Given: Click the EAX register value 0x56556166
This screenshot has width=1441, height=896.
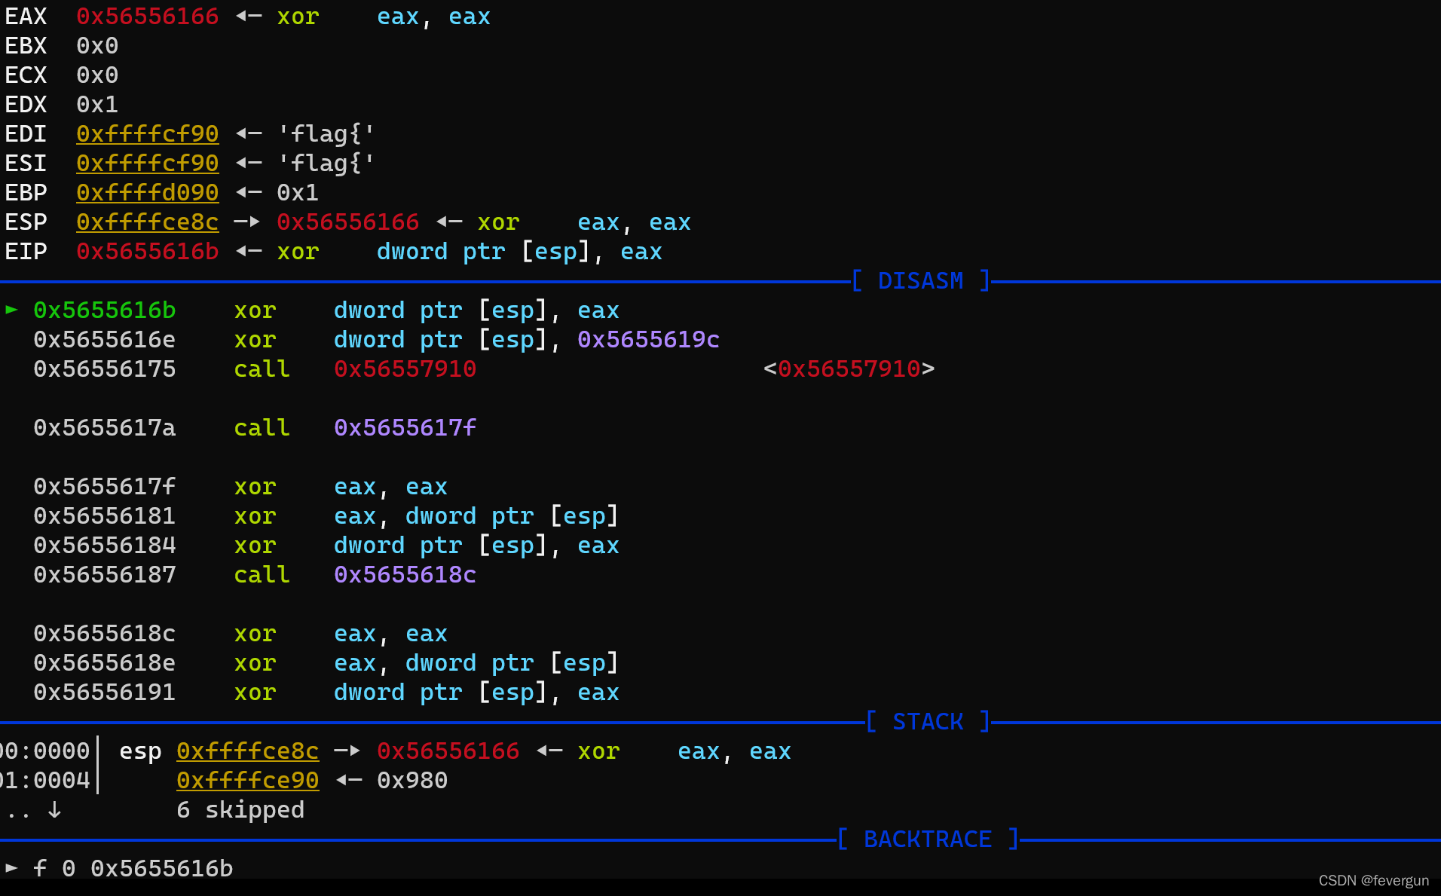Looking at the screenshot, I should coord(147,17).
